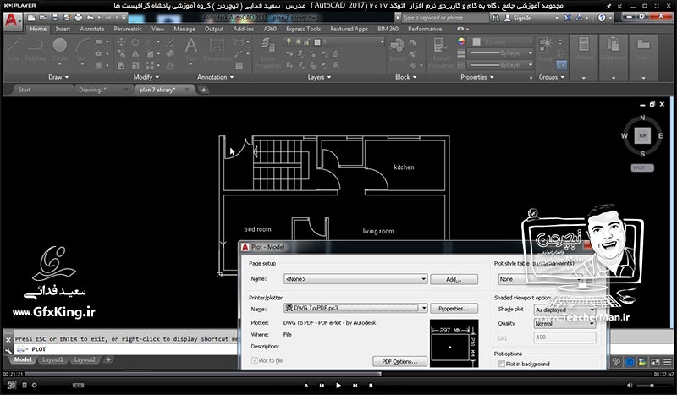
Task: Click the object color wheel icon
Action: tap(461, 42)
